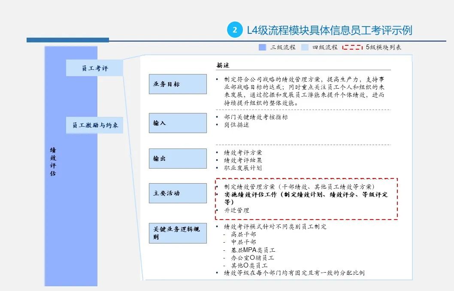Select the 业务目标 box
454x291 pixels.
pyautogui.click(x=178, y=84)
